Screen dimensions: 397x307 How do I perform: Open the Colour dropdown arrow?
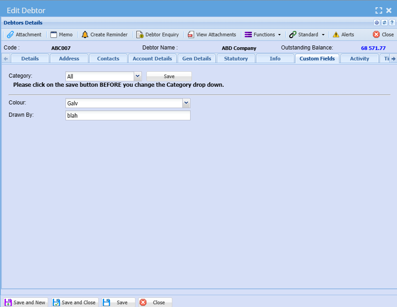(x=186, y=103)
